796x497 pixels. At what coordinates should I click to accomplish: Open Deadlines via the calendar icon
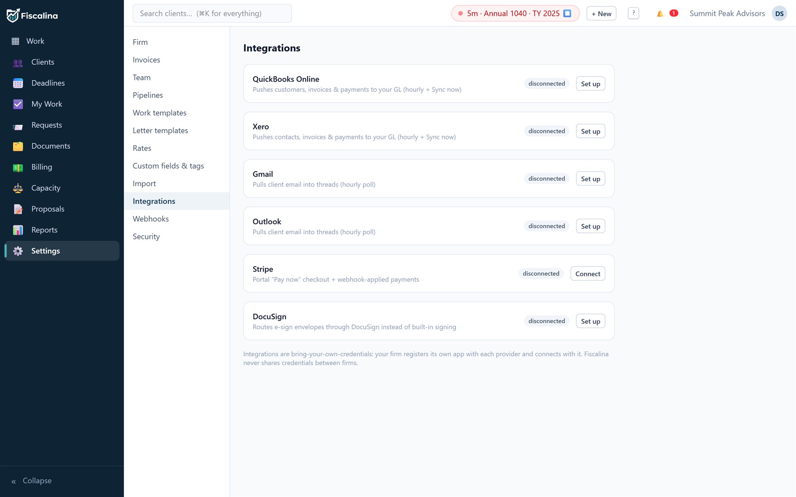[18, 83]
